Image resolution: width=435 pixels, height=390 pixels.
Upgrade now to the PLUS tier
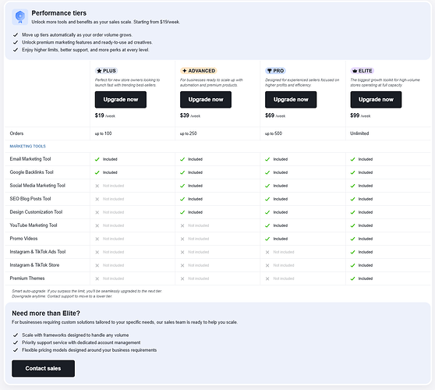121,100
